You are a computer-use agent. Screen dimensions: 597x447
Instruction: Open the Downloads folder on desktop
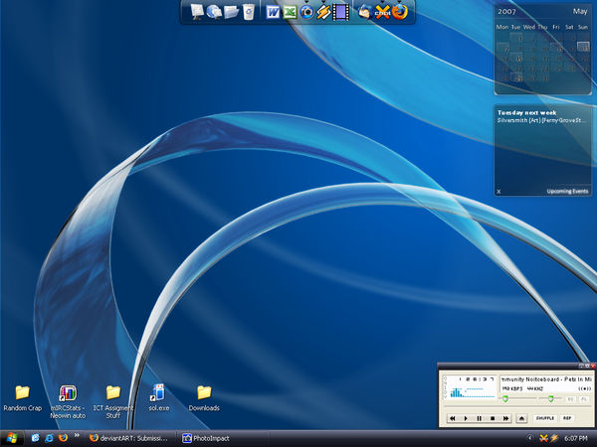point(204,398)
